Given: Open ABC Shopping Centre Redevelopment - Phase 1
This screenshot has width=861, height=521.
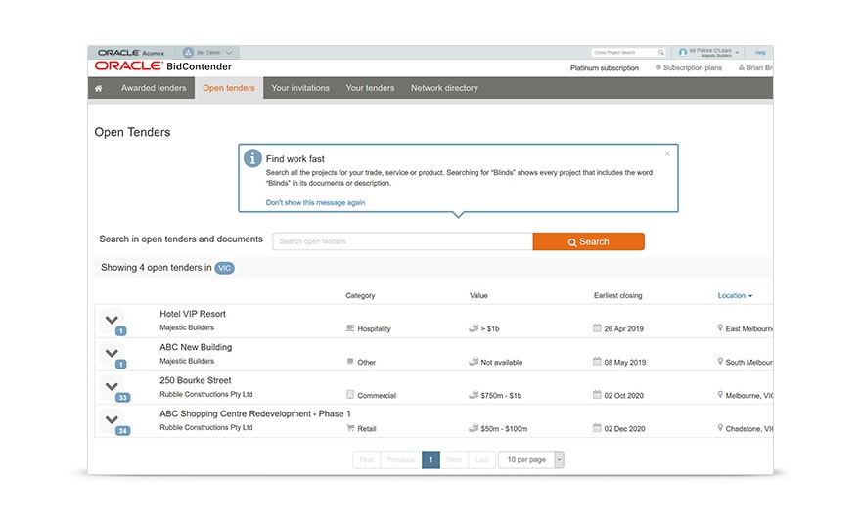Looking at the screenshot, I should tap(254, 414).
